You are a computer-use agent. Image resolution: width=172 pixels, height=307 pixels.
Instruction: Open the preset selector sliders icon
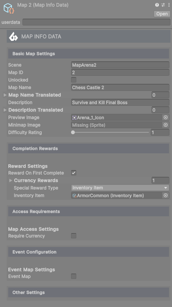tap(163, 5)
